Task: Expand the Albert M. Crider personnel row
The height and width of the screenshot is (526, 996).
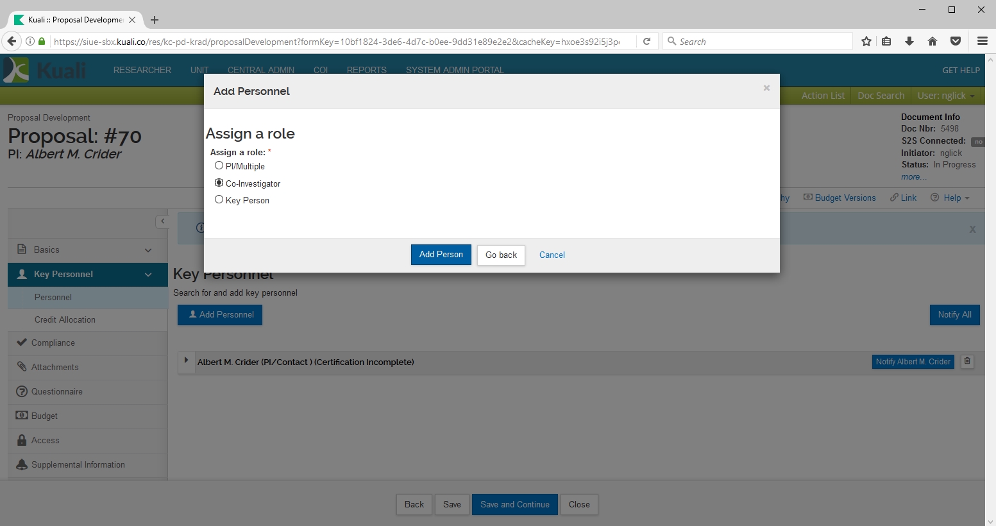Action: point(187,361)
